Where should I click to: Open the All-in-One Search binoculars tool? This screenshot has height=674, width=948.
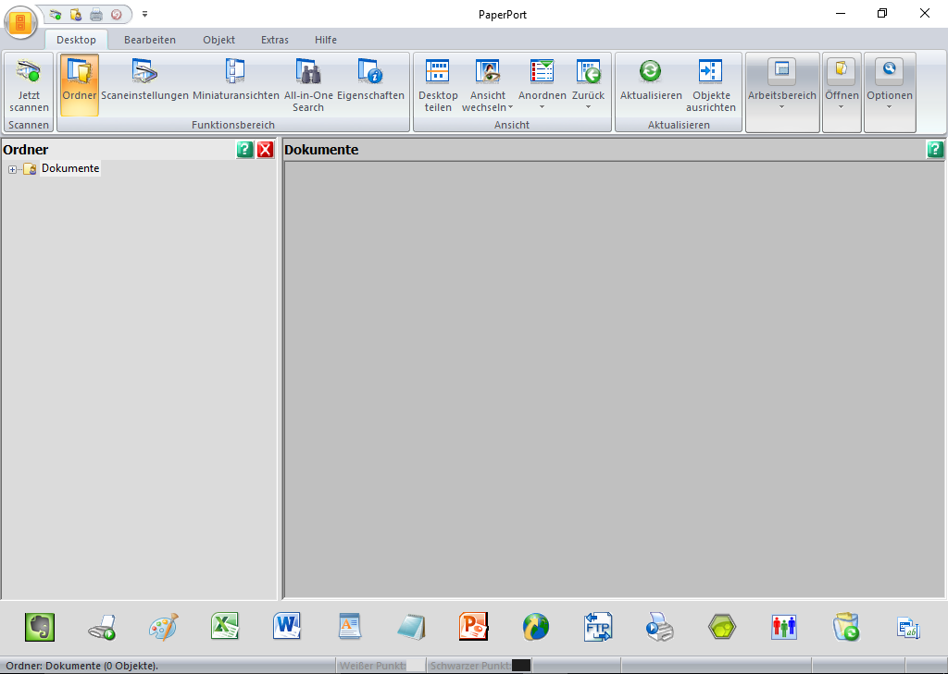click(308, 83)
